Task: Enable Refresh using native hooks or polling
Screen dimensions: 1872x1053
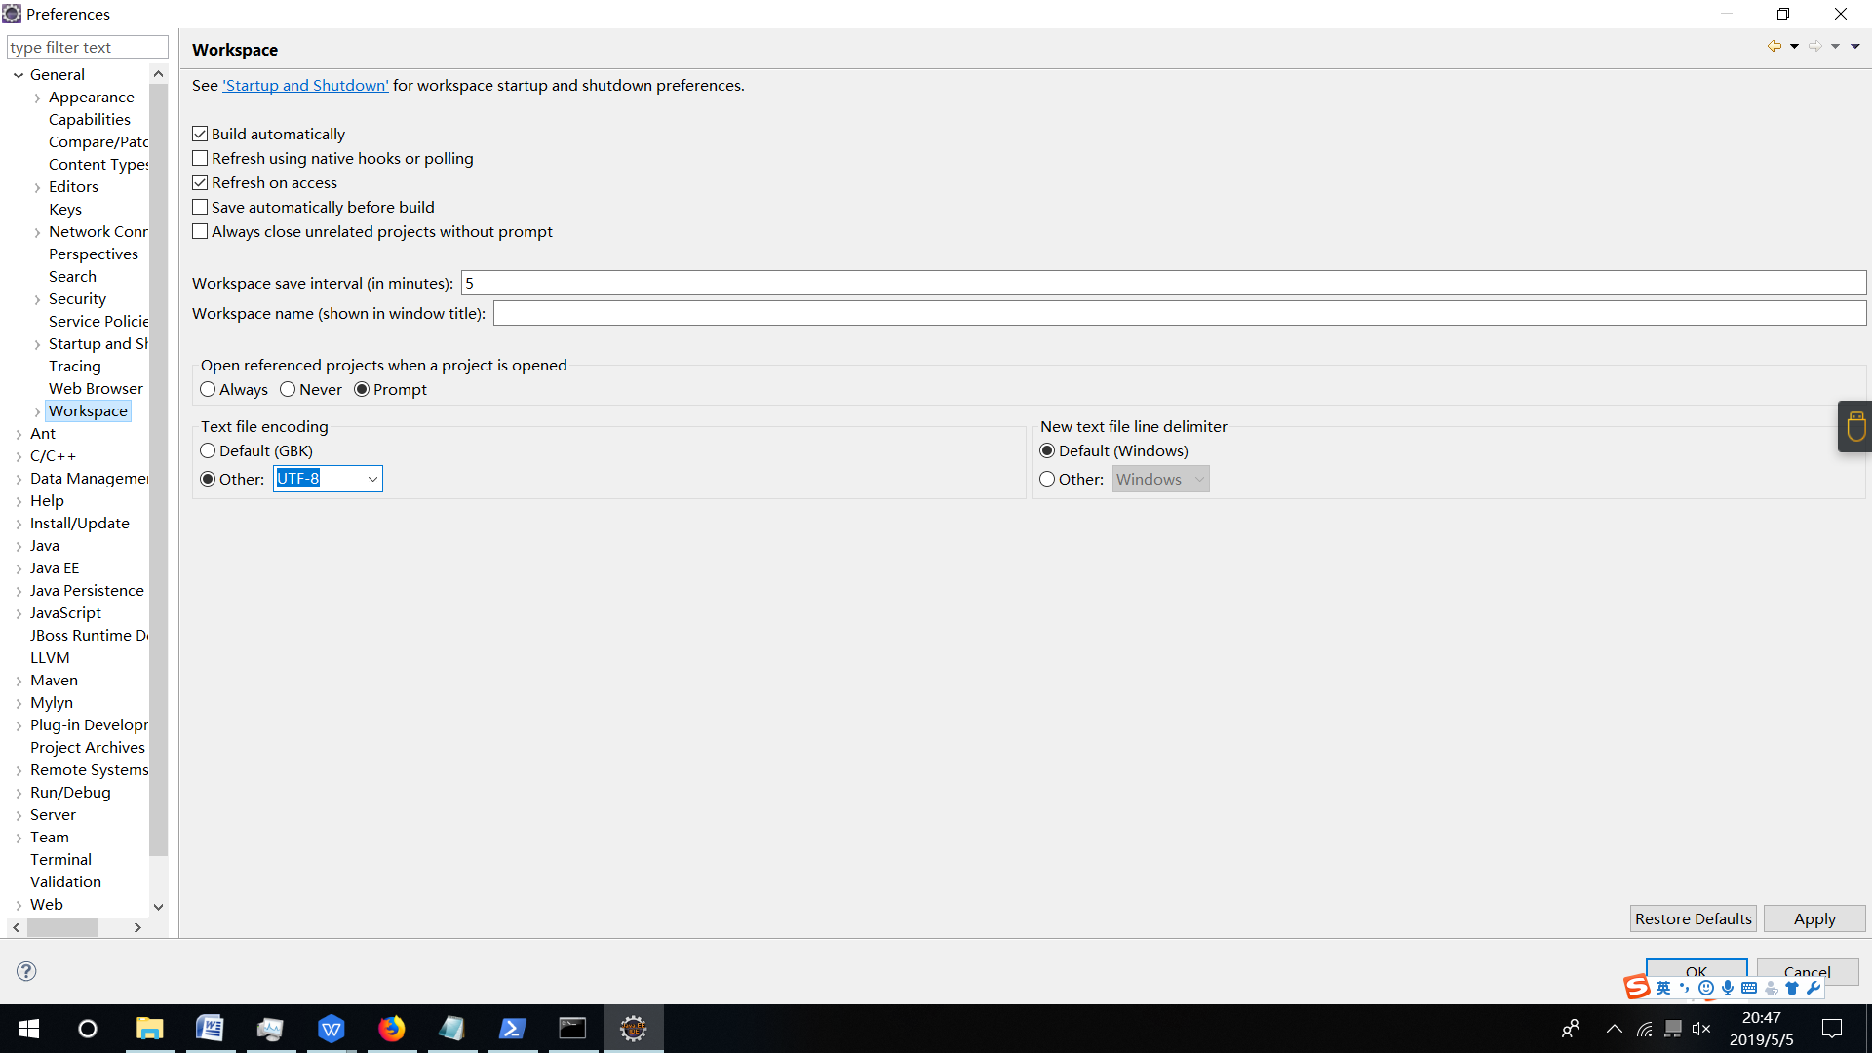Action: point(201,158)
